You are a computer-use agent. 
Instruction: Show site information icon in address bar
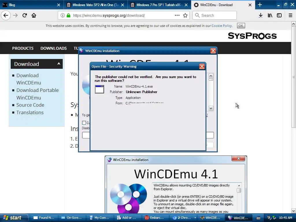tap(63, 16)
